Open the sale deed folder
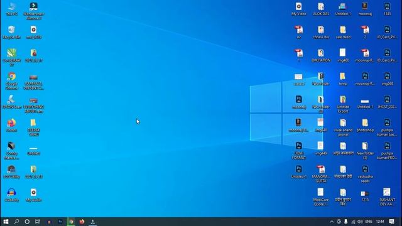Screen dimensions: 402x226 [x=343, y=32]
